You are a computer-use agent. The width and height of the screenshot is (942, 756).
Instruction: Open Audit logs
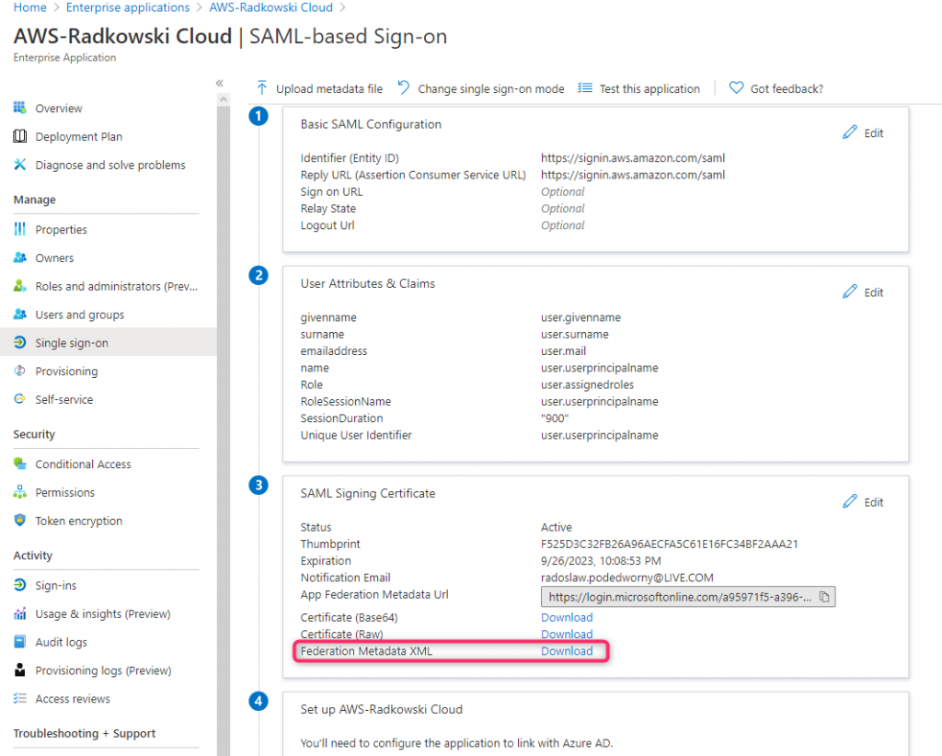point(62,642)
